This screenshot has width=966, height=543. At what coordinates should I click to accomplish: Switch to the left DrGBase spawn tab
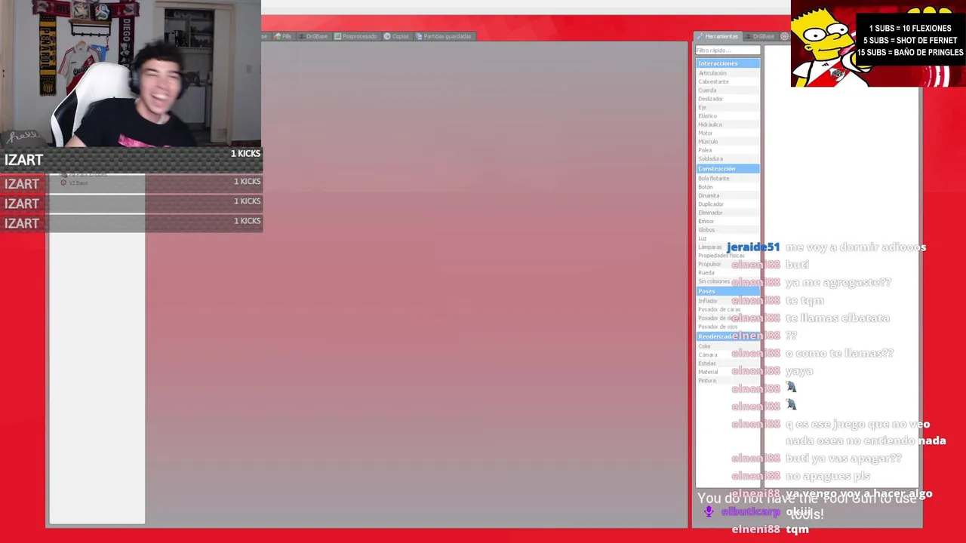point(312,36)
